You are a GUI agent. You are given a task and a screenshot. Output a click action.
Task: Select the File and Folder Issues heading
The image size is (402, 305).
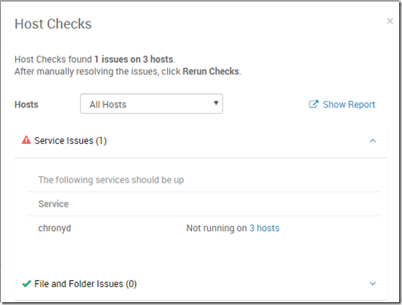pos(85,284)
